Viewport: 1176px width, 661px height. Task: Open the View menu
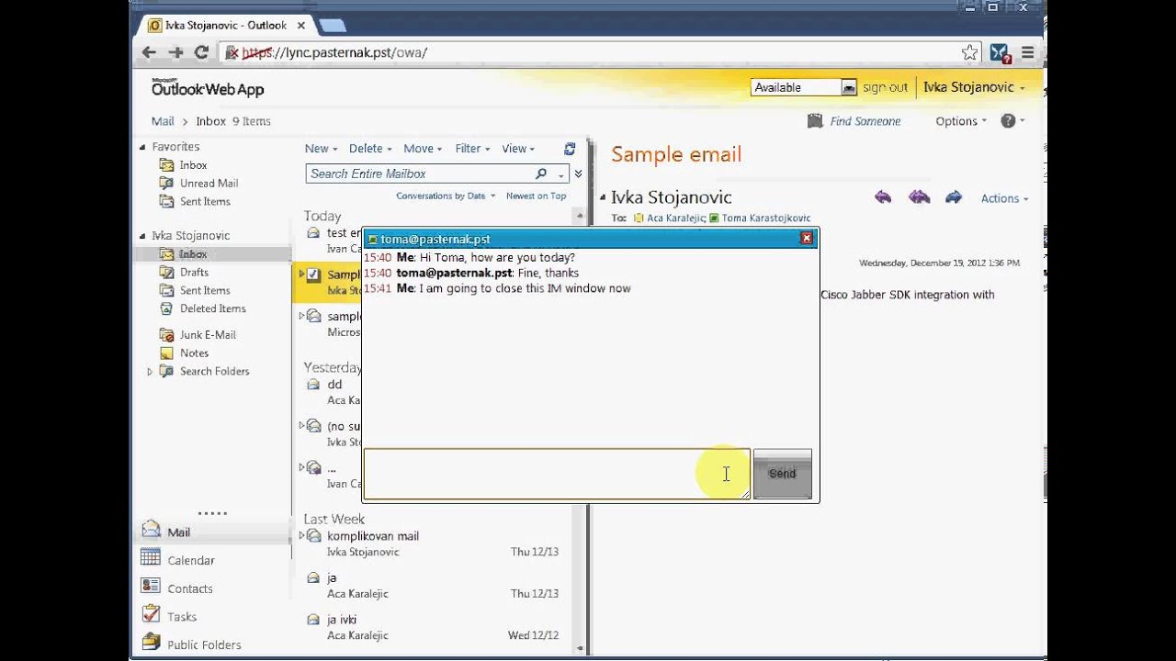pos(519,149)
